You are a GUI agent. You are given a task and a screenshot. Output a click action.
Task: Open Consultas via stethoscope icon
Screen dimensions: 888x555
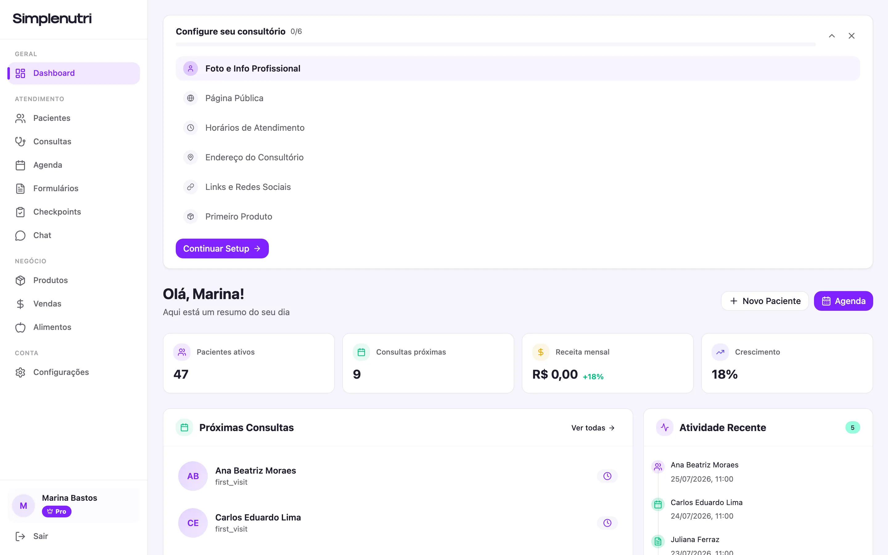(20, 142)
